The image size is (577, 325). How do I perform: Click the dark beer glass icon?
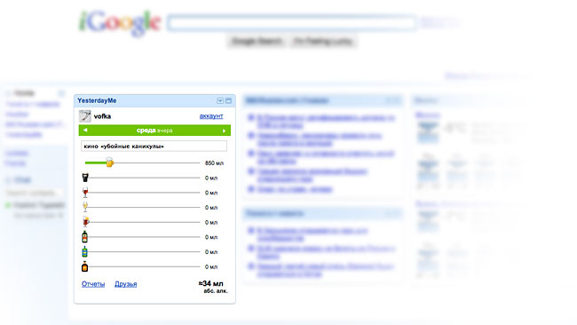click(x=85, y=178)
